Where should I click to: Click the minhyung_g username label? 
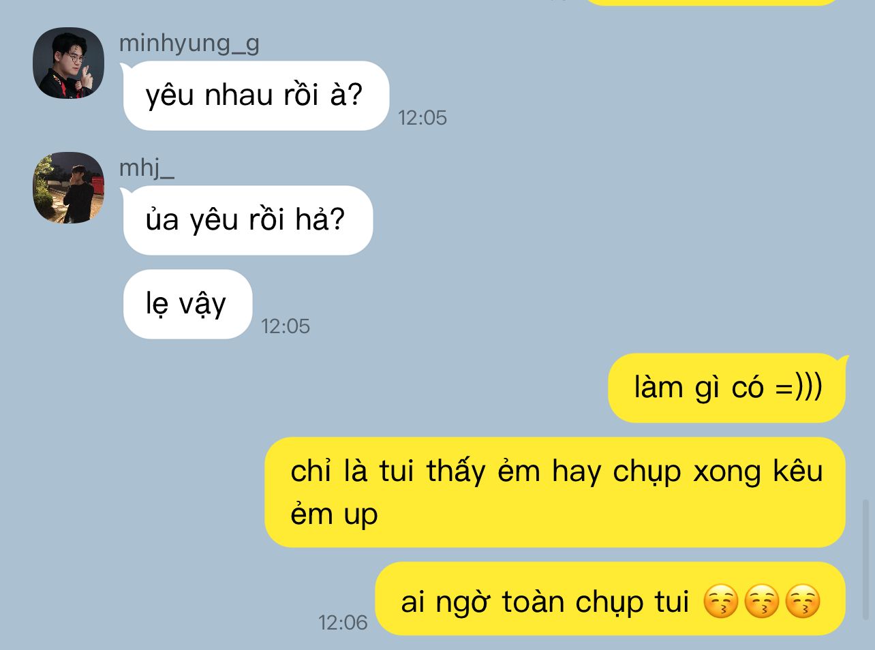point(189,43)
